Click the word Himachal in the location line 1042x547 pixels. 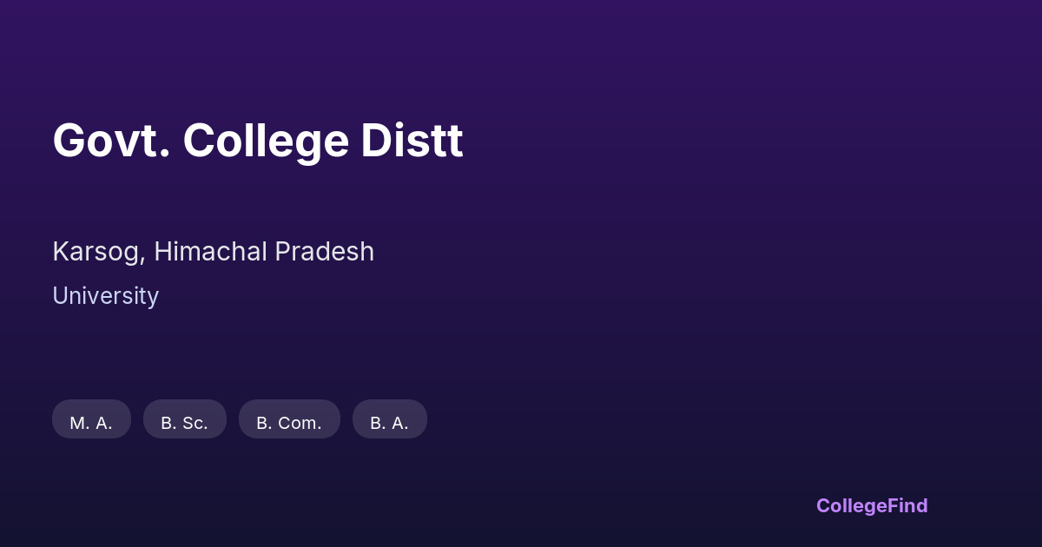pos(210,252)
